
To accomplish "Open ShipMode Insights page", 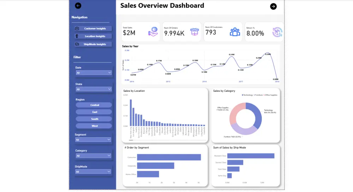I will pos(93,44).
